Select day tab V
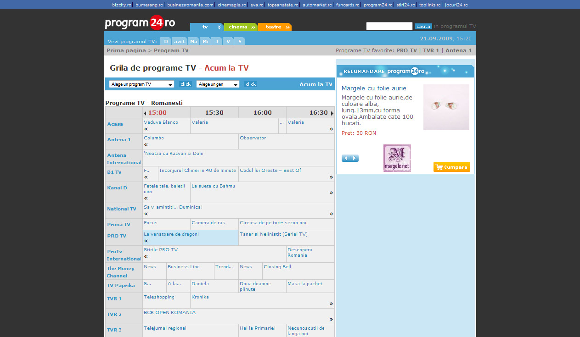Image resolution: width=580 pixels, height=337 pixels. pyautogui.click(x=228, y=41)
